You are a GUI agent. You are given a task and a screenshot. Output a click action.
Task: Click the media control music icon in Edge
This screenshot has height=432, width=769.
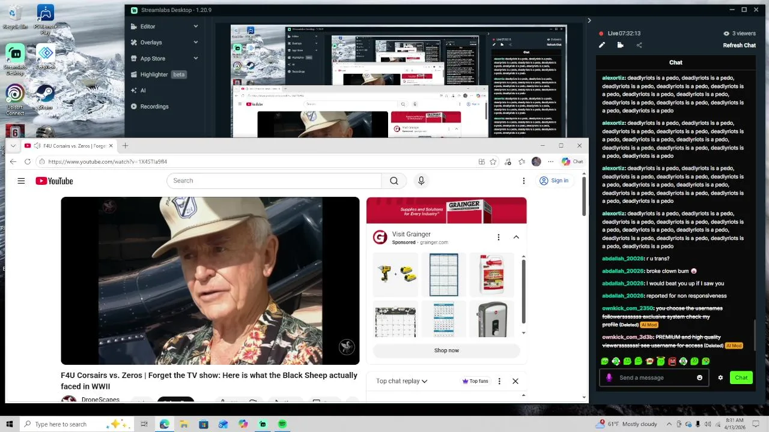point(508,161)
